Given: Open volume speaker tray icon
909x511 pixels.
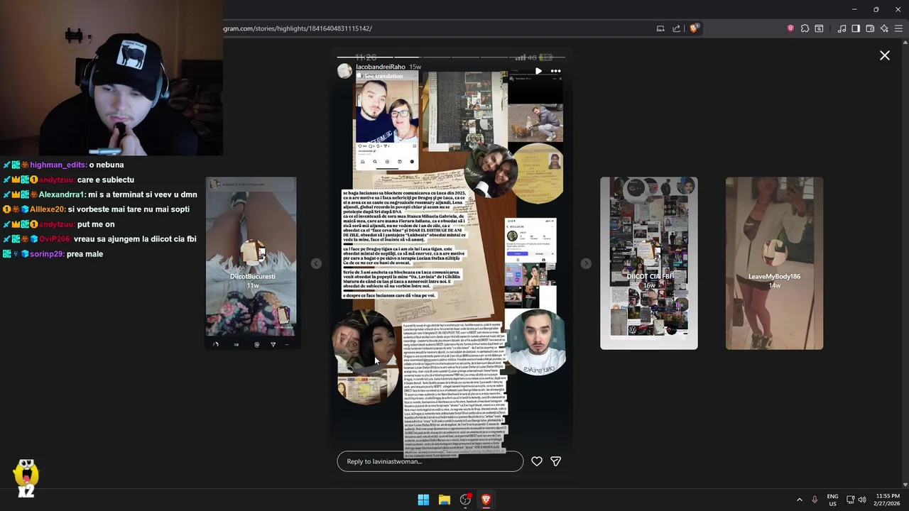Looking at the screenshot, I should (x=862, y=500).
